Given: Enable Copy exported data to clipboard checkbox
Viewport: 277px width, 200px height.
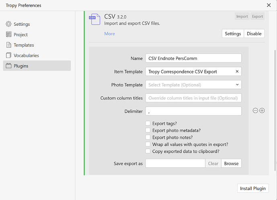Looking at the screenshot, I should [148, 151].
